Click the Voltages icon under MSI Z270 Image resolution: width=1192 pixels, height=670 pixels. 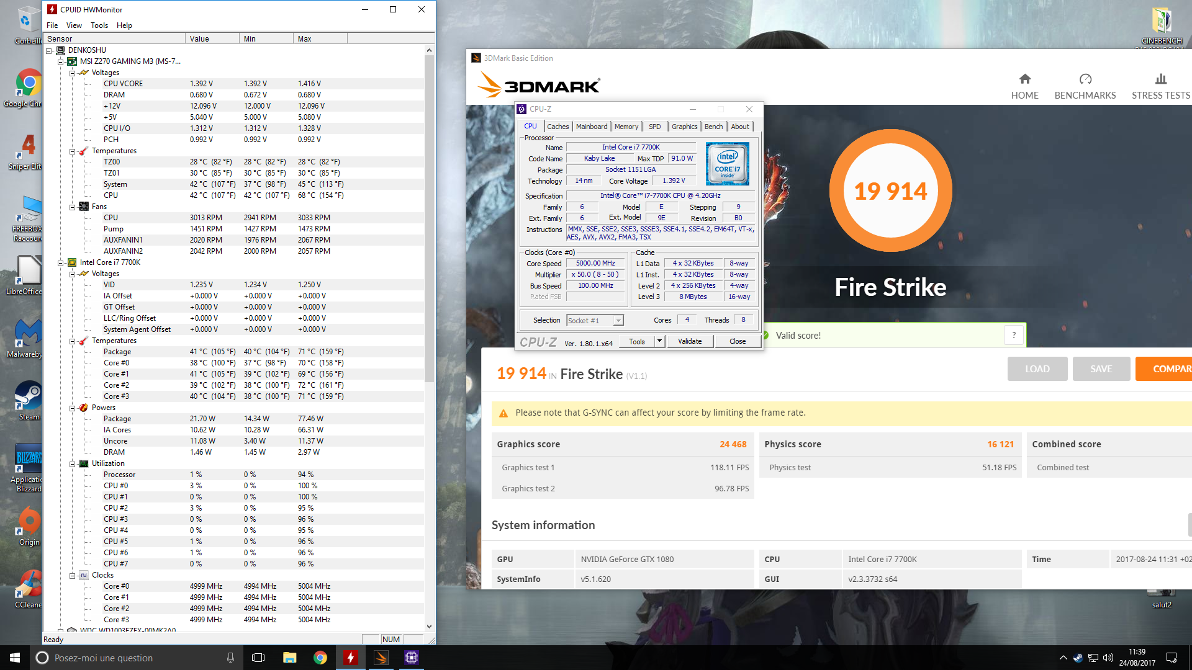pos(84,73)
